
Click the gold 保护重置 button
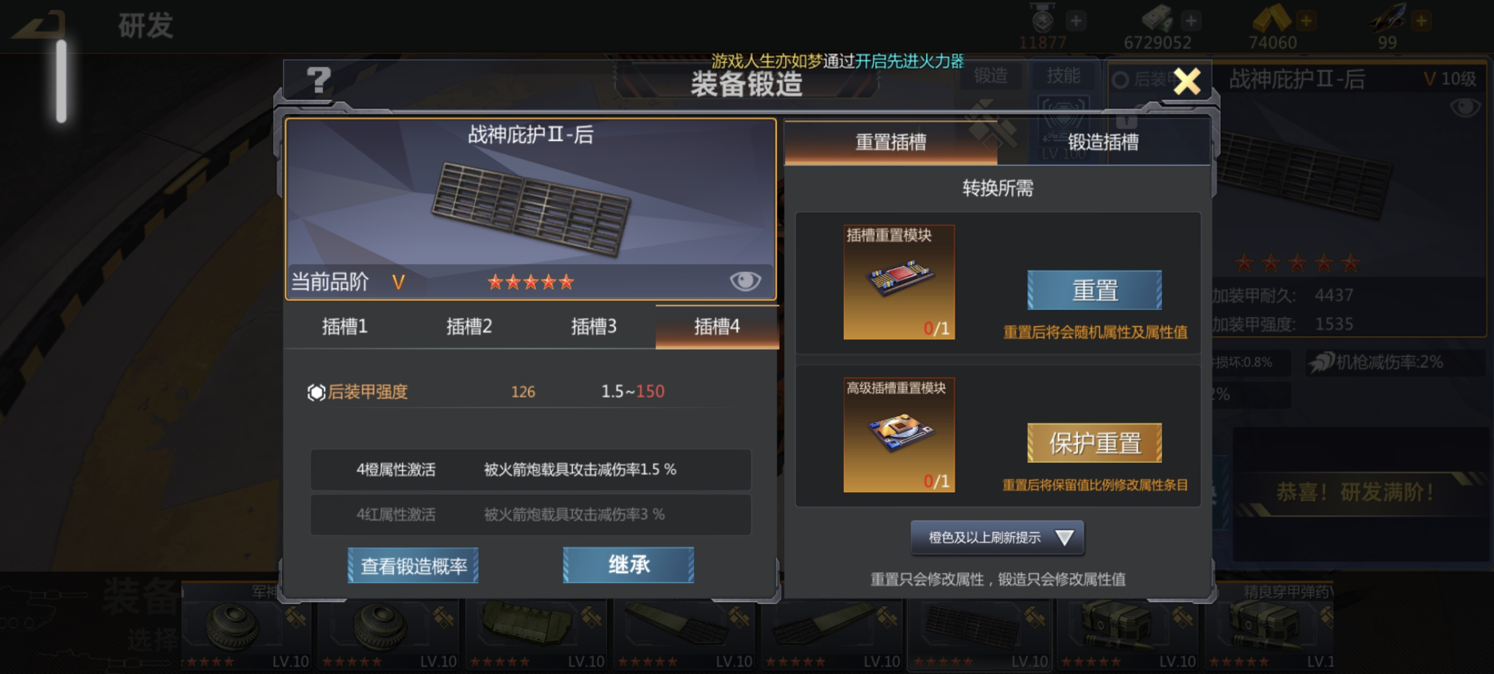(x=1094, y=443)
